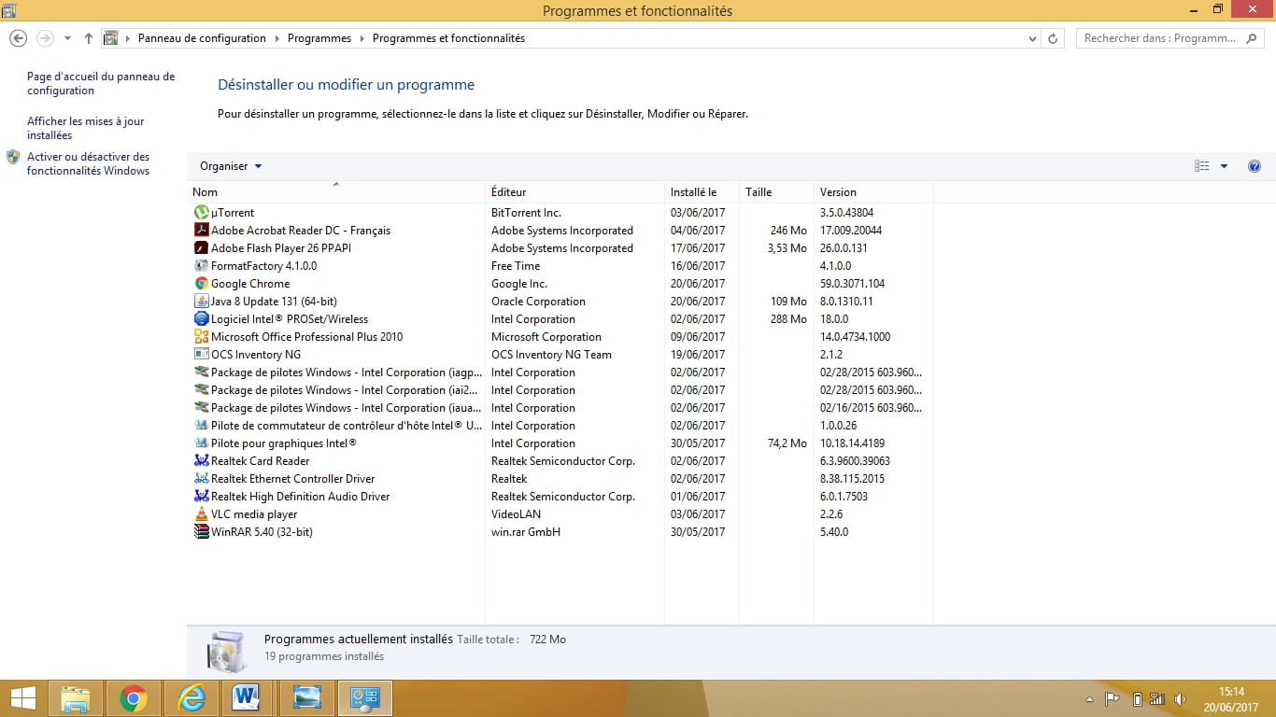
Task: Sort programs by the Taille column
Action: point(759,192)
